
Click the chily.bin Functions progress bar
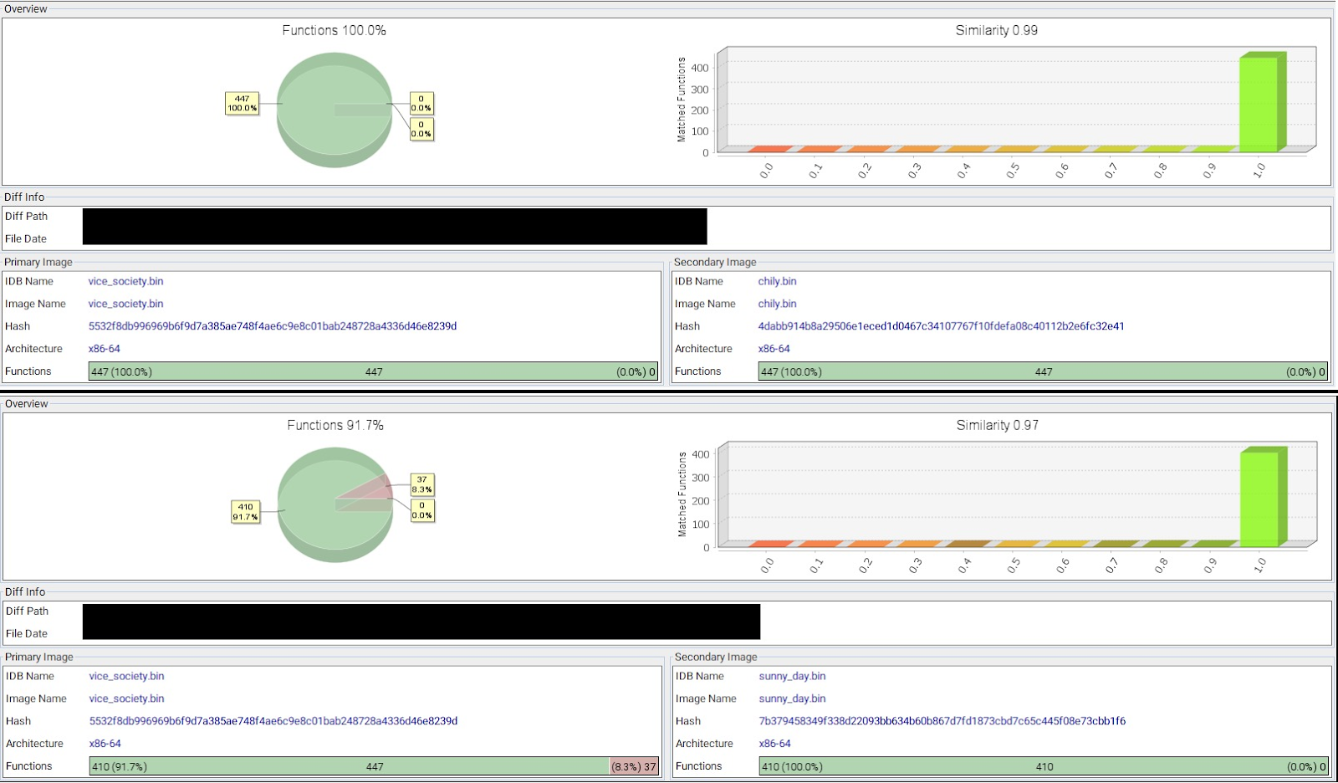click(1042, 371)
